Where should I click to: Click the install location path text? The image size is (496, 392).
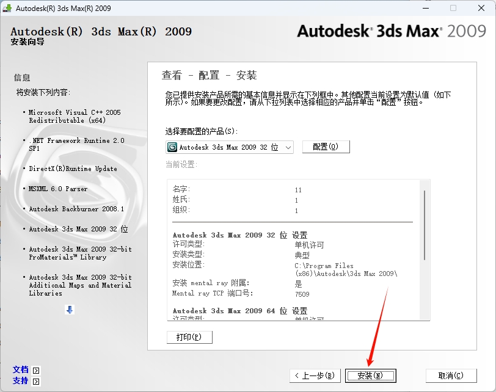(x=346, y=270)
